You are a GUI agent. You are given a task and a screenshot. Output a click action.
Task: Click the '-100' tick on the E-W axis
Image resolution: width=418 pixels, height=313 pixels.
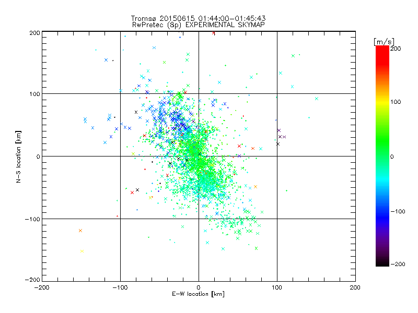pyautogui.click(x=120, y=287)
